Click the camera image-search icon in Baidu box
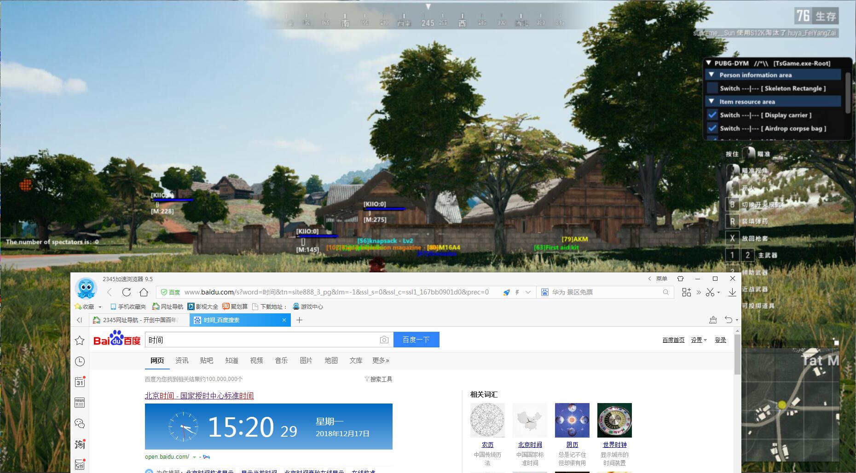 click(384, 340)
